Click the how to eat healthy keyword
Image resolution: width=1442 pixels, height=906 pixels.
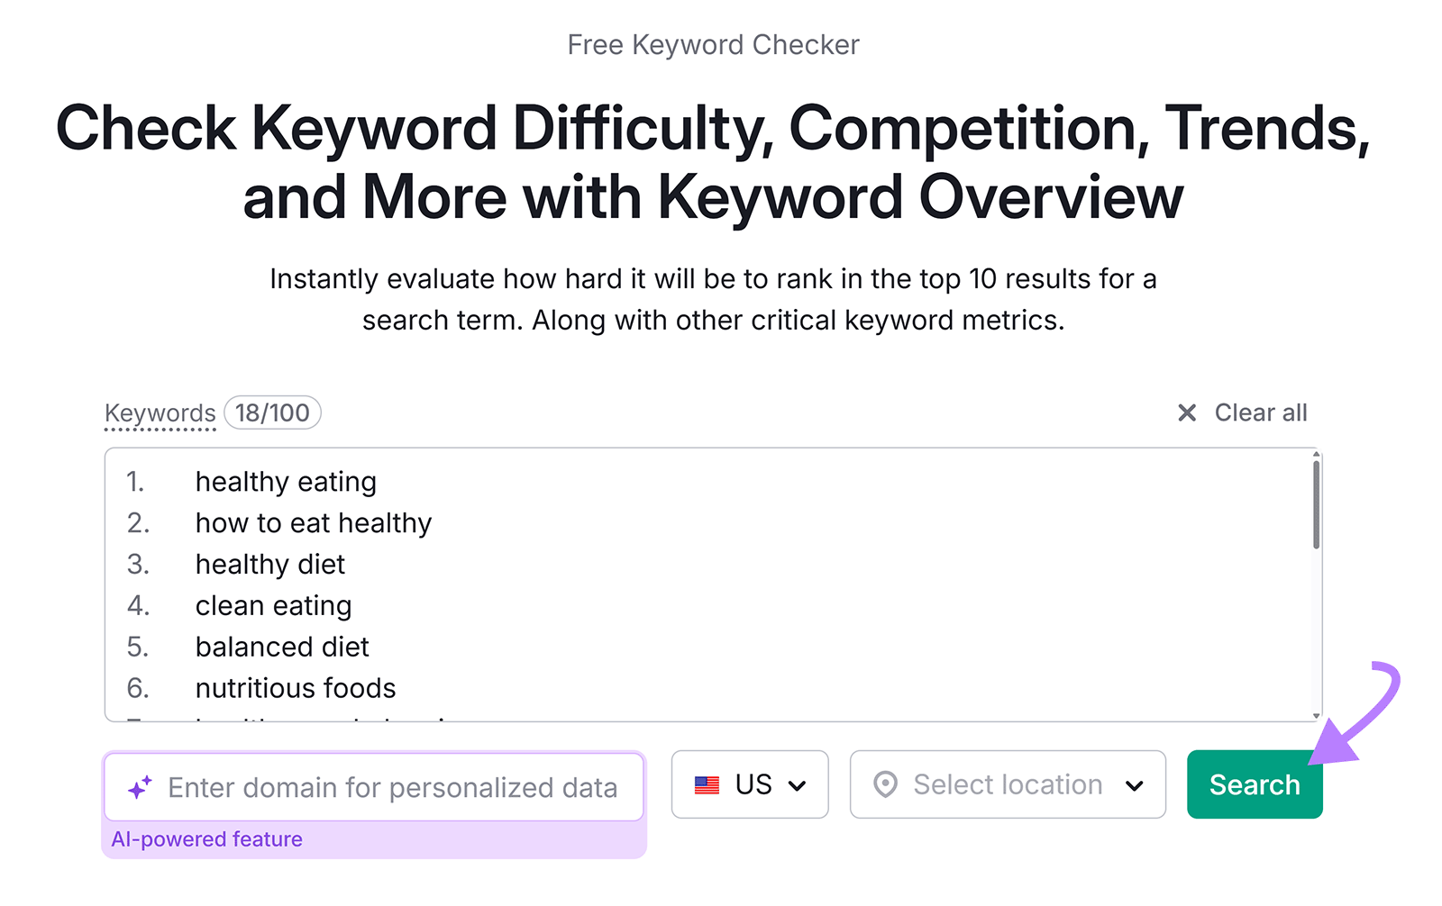coord(313,522)
